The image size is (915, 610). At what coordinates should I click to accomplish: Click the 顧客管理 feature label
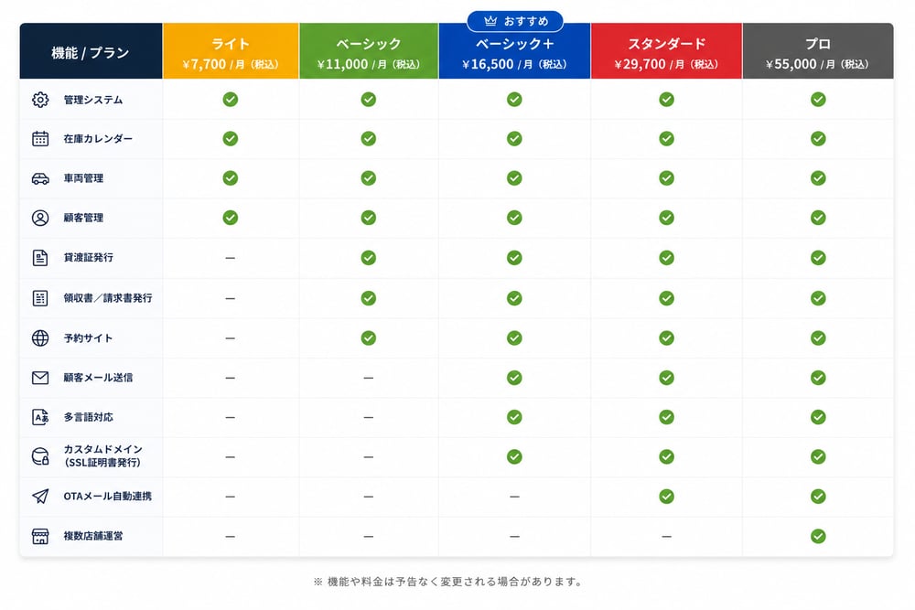point(83,218)
